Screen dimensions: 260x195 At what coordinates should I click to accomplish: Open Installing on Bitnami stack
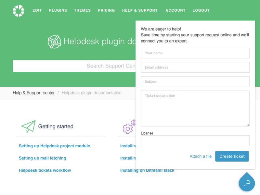(147, 170)
